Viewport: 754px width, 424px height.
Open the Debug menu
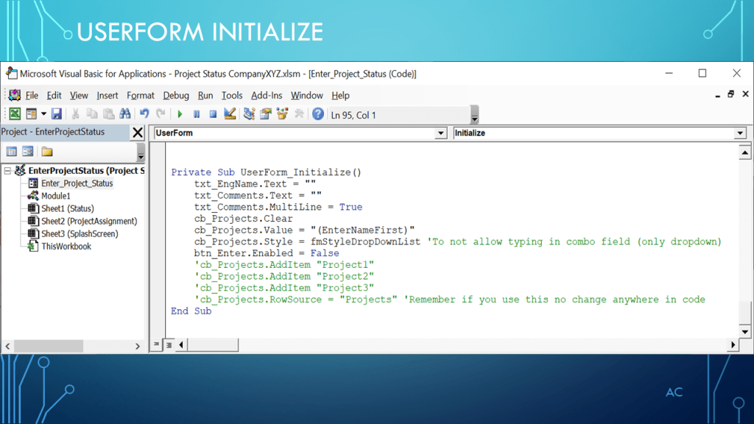click(x=176, y=95)
